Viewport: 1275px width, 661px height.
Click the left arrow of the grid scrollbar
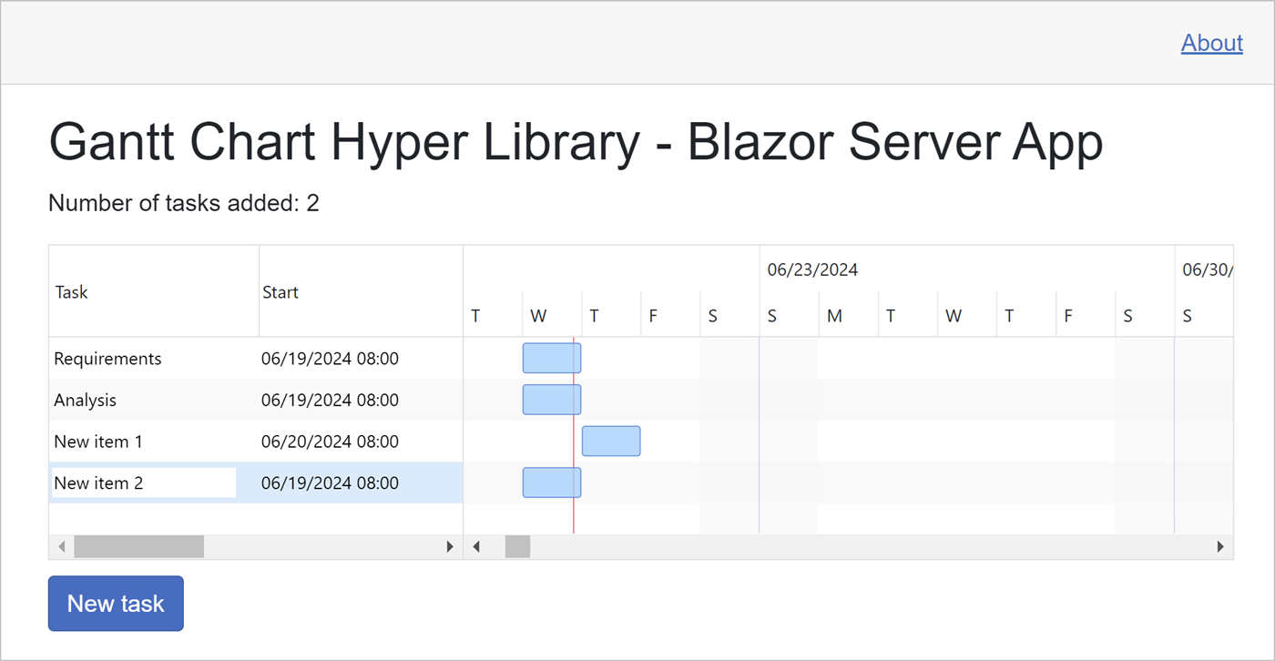pos(61,546)
